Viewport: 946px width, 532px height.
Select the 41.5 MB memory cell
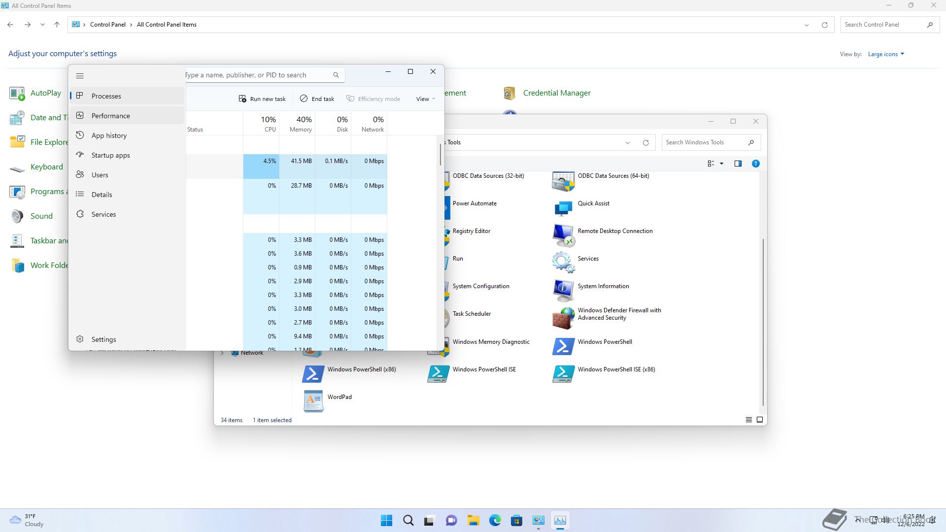coord(297,166)
